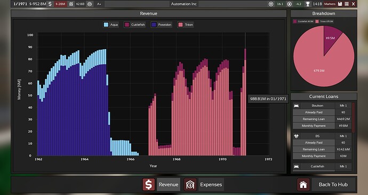Click the red dollar Revenue icon

pos(149,184)
